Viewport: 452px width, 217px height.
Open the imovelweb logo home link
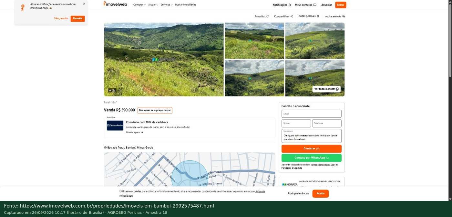pos(115,4)
